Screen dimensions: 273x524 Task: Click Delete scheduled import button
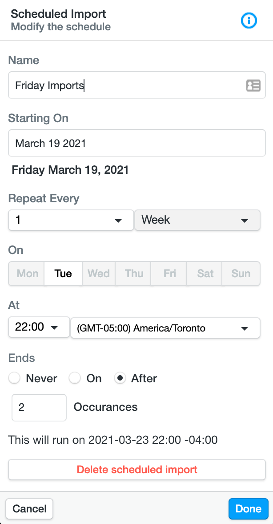137,470
